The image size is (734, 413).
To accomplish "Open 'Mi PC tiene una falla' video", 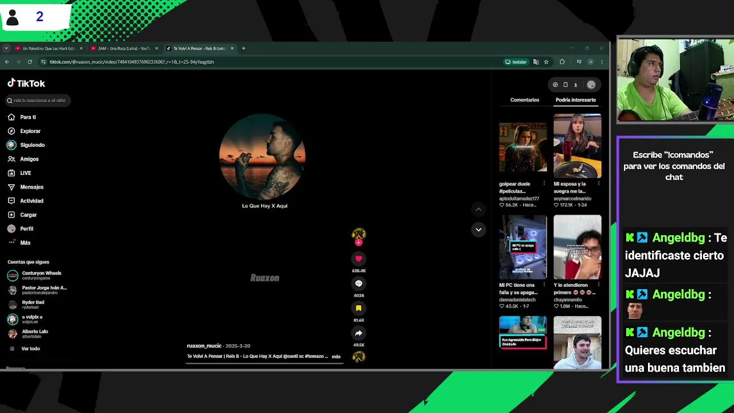I will 522,247.
